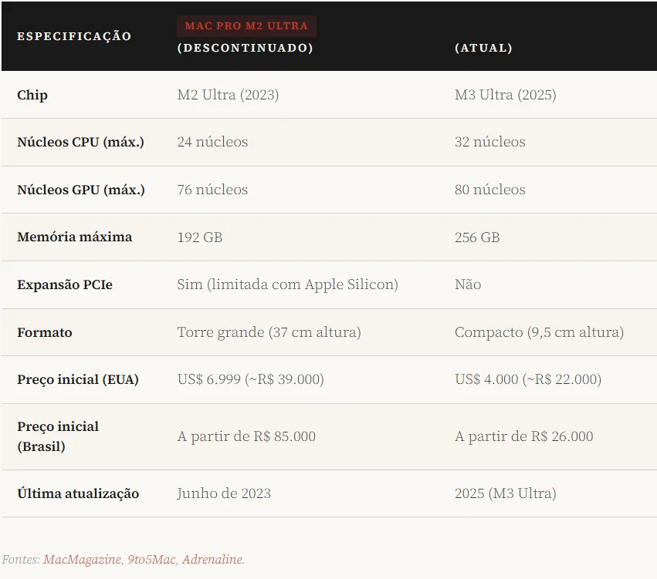
Task: Open the Adrenaline source link
Action: click(x=213, y=560)
